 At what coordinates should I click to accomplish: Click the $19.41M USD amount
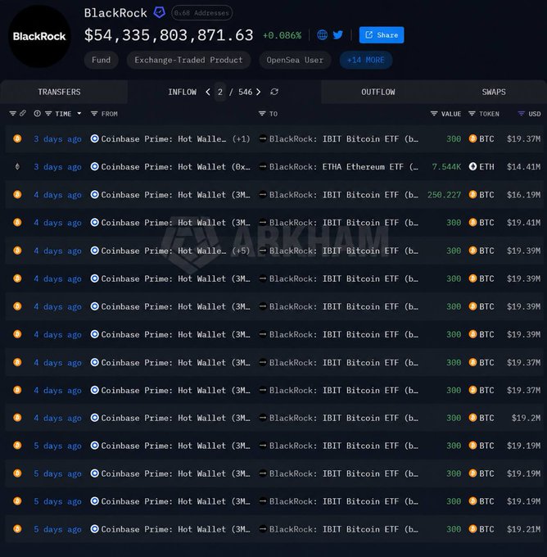(523, 223)
